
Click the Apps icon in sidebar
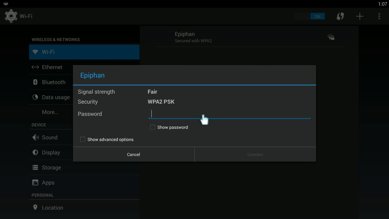(35, 182)
